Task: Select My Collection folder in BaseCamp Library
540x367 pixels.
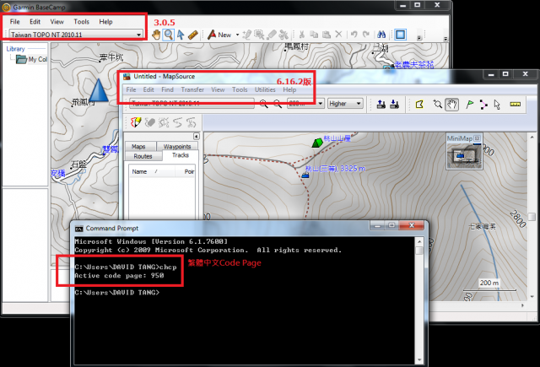Action: [32, 59]
